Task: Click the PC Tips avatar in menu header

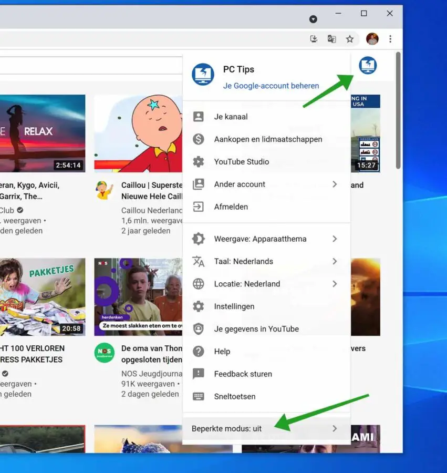Action: (x=203, y=74)
